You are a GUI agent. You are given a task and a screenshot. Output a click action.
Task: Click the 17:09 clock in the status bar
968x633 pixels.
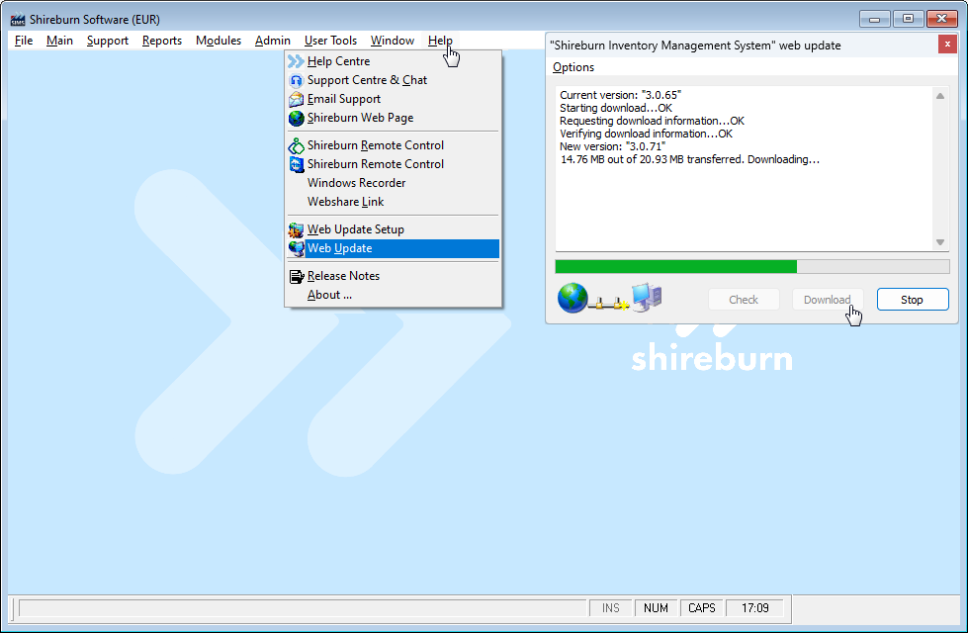(x=755, y=608)
